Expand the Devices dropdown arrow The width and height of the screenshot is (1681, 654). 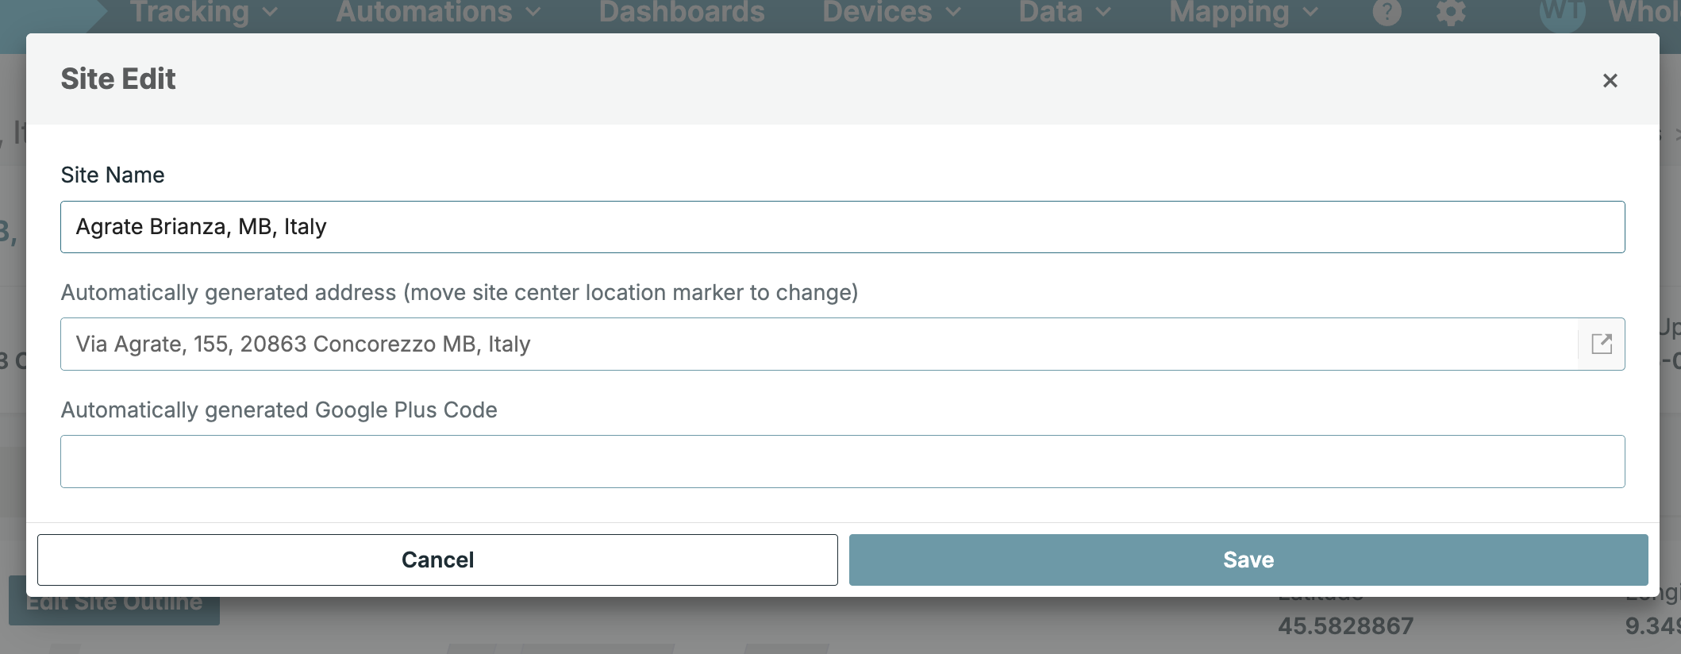tap(953, 13)
